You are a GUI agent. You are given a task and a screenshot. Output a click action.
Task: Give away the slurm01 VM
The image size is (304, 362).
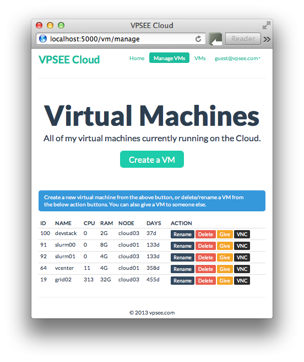click(x=225, y=257)
